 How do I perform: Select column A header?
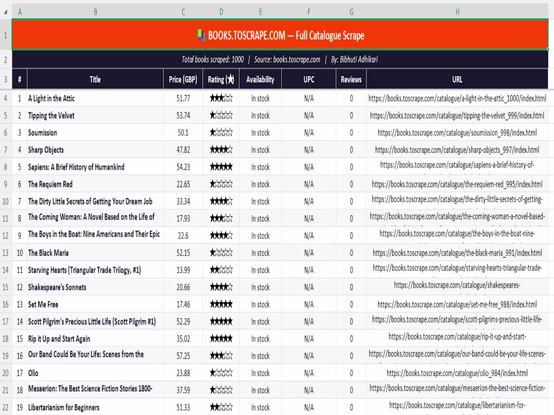[20, 12]
